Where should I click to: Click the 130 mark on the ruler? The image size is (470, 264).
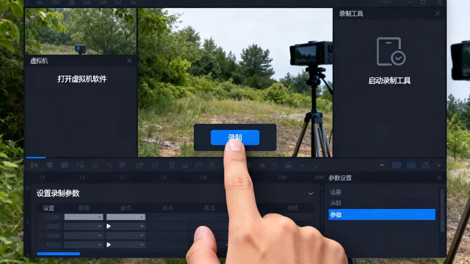tap(204, 177)
